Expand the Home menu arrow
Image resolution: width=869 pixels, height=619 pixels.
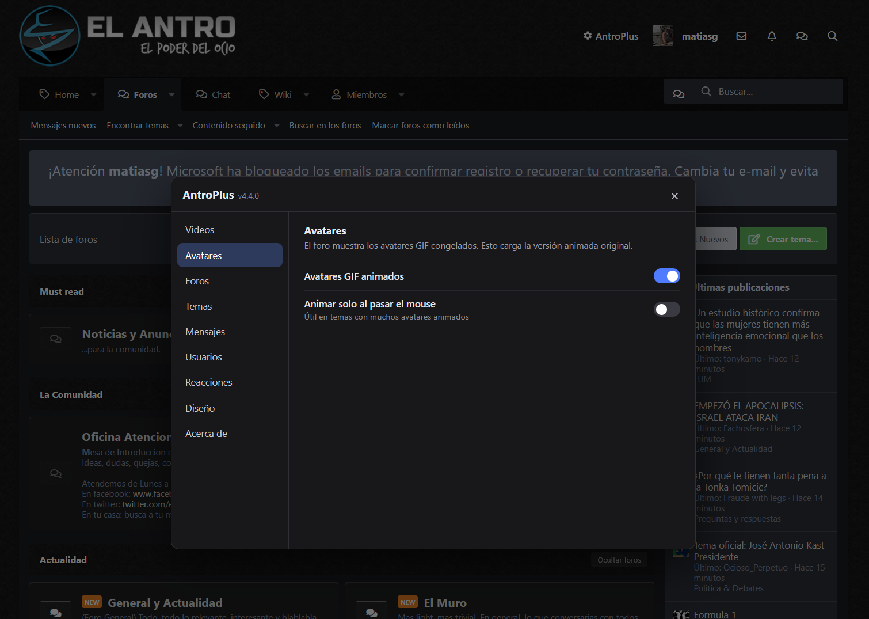(x=93, y=94)
